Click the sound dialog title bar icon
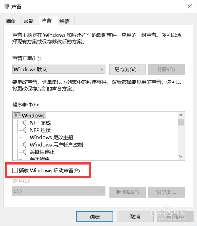Screen dimensions: 197x226 [x=6, y=6]
